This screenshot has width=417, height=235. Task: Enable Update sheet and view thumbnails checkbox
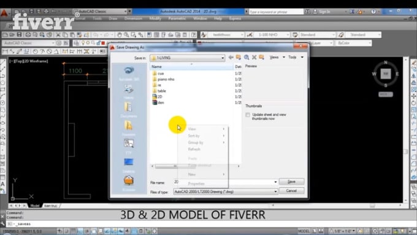tap(248, 115)
